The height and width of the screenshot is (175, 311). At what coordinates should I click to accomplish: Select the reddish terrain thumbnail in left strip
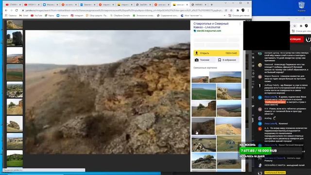point(15,55)
